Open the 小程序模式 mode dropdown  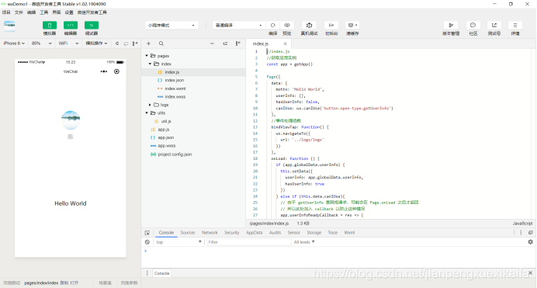click(x=171, y=26)
